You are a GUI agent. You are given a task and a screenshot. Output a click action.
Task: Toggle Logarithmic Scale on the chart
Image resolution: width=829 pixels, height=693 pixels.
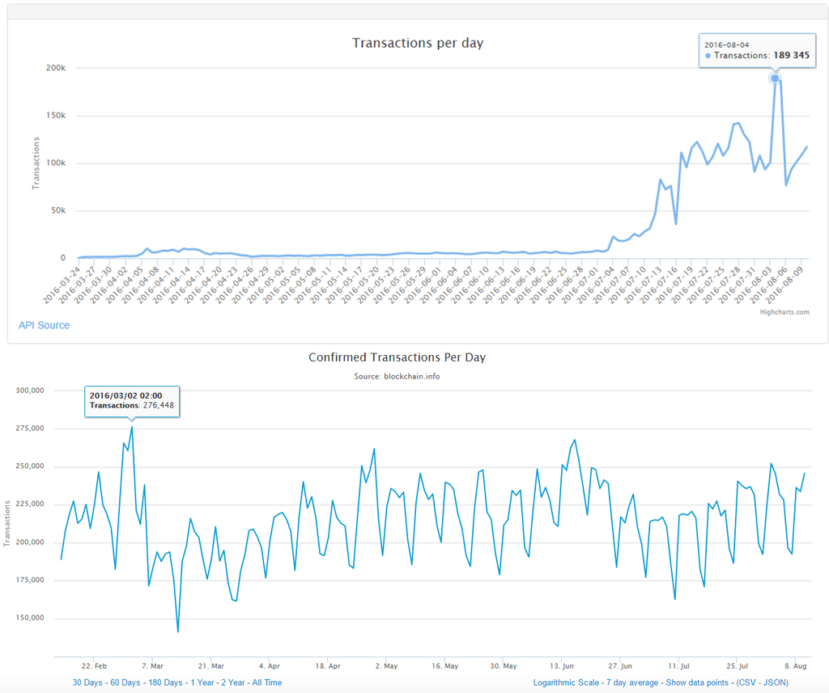tap(566, 682)
